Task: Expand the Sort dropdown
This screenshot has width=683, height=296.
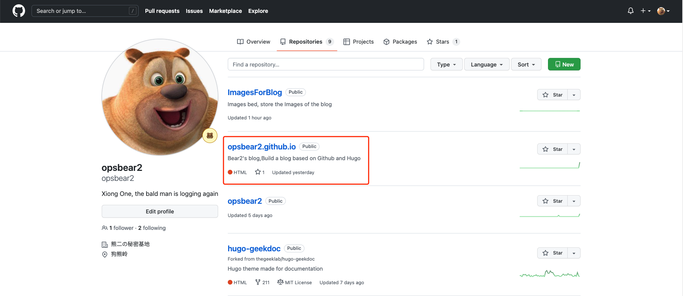Action: (526, 64)
